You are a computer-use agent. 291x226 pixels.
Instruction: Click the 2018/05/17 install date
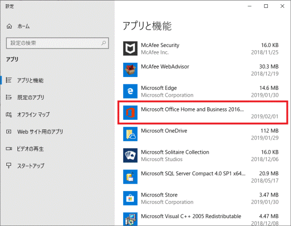[x=265, y=181]
